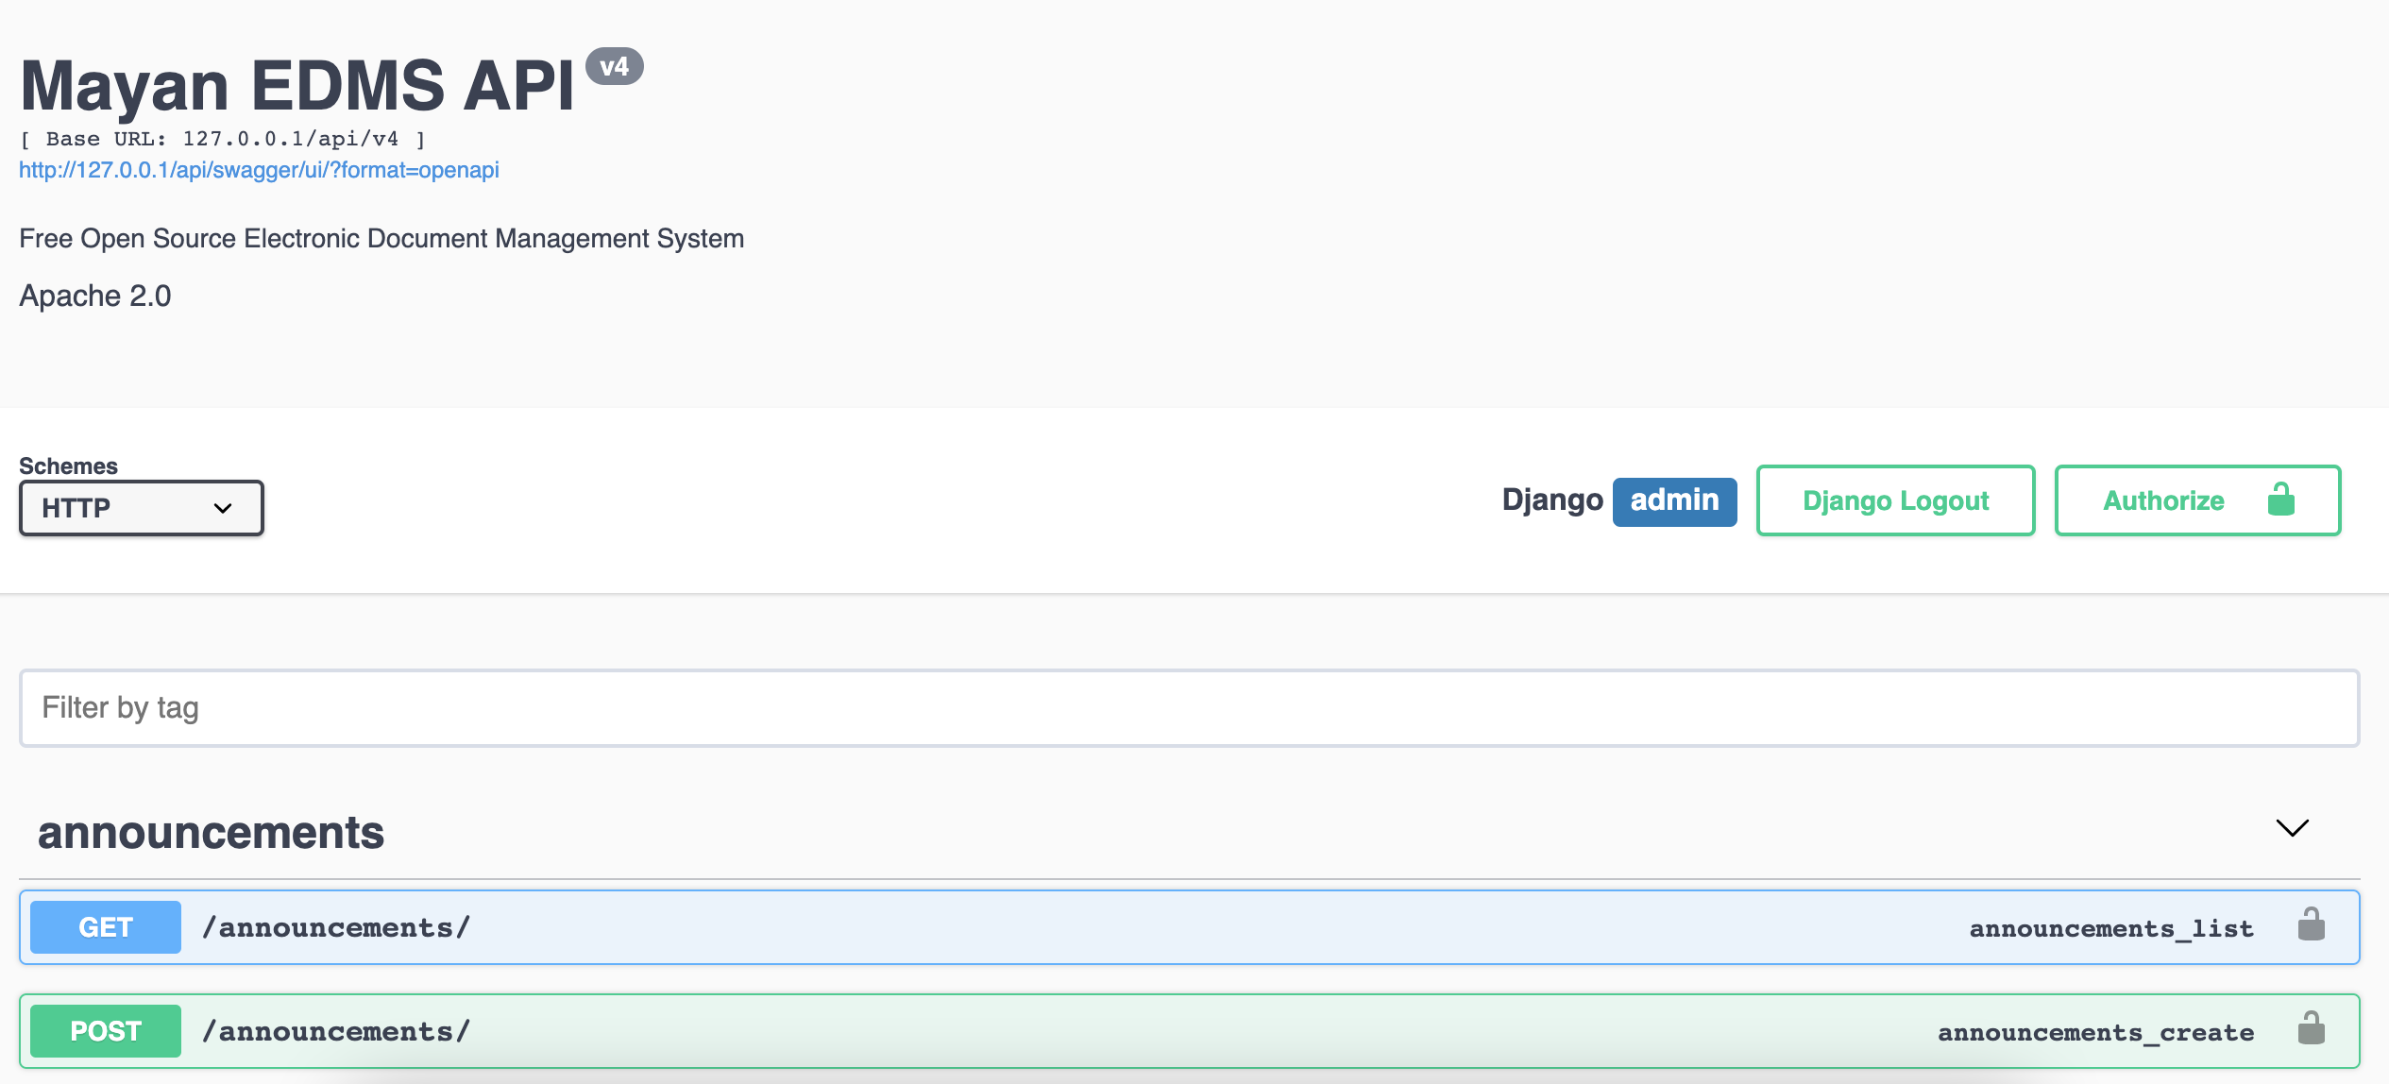Click the Django Logout button
This screenshot has height=1084, width=2389.
pos(1895,500)
